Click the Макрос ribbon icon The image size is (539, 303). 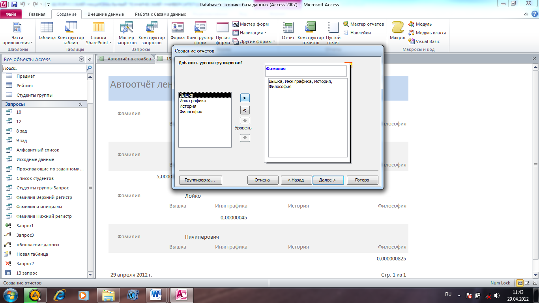pyautogui.click(x=398, y=31)
